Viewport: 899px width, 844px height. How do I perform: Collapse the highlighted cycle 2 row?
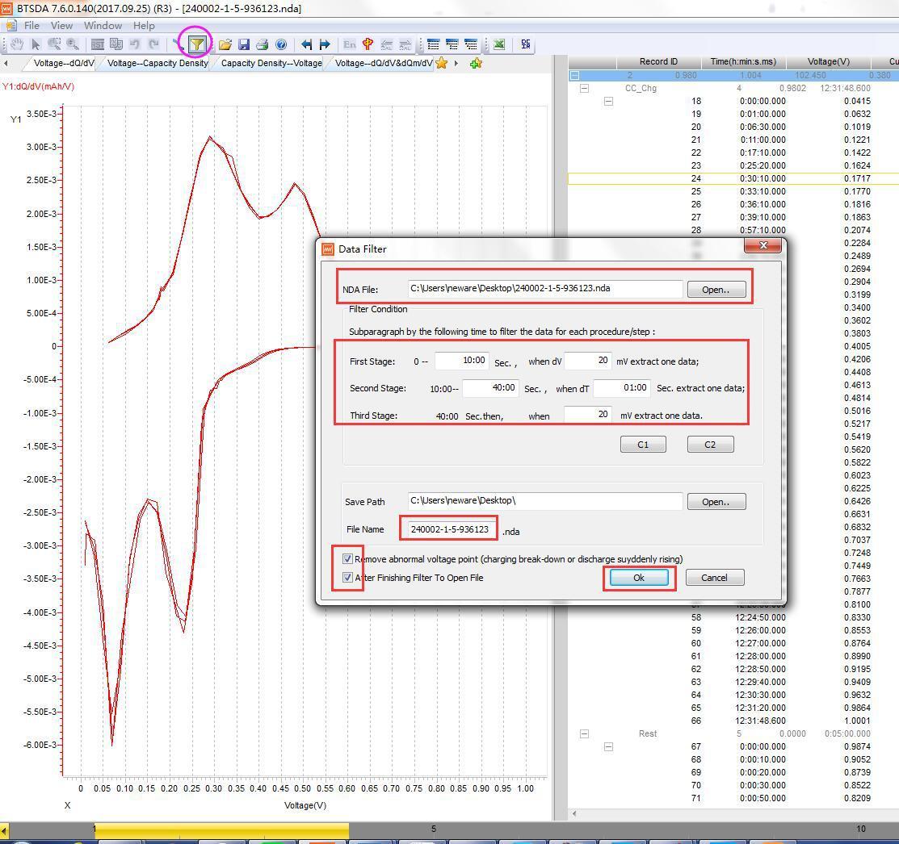(x=574, y=75)
